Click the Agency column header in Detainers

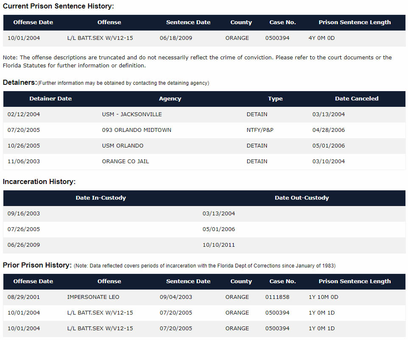click(170, 98)
